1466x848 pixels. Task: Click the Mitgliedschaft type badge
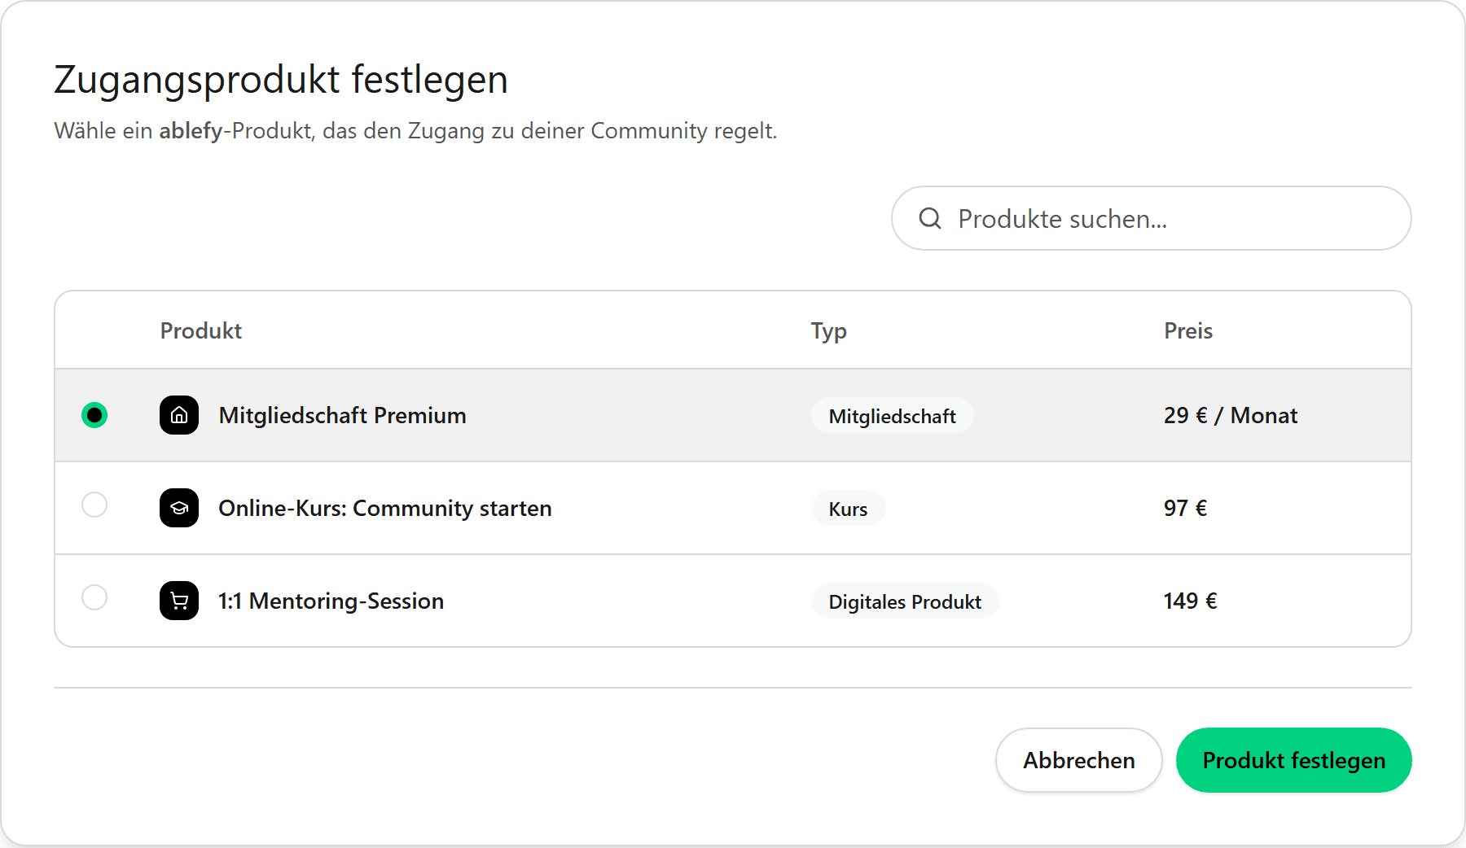[x=892, y=416]
